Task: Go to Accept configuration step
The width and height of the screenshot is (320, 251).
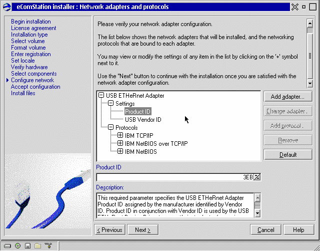Action: (35, 87)
